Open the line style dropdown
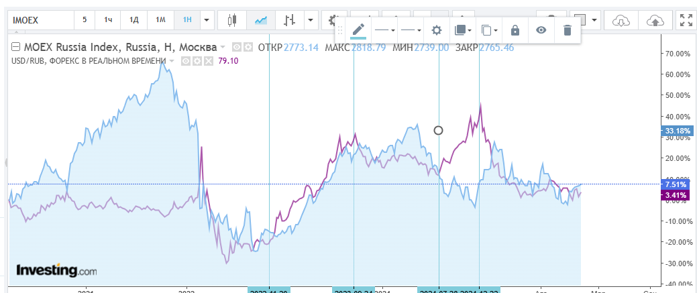 [384, 30]
